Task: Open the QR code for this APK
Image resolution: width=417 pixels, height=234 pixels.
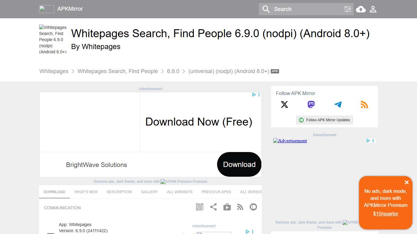Action: [200, 207]
